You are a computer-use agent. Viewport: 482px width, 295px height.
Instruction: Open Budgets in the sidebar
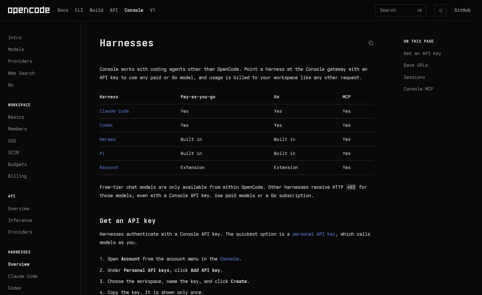pos(17,164)
